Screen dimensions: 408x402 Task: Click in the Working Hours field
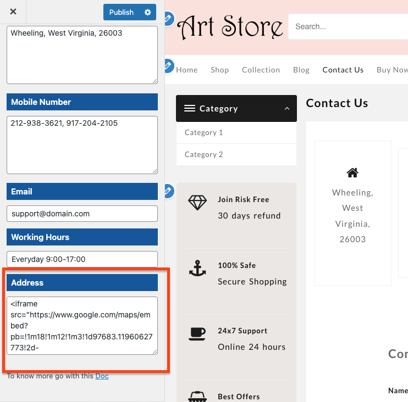click(82, 259)
